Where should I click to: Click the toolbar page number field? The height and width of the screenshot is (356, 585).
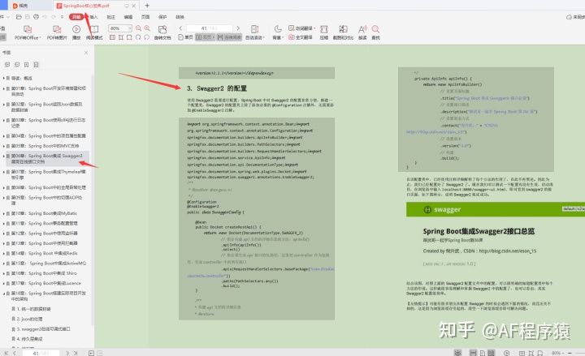click(x=210, y=28)
